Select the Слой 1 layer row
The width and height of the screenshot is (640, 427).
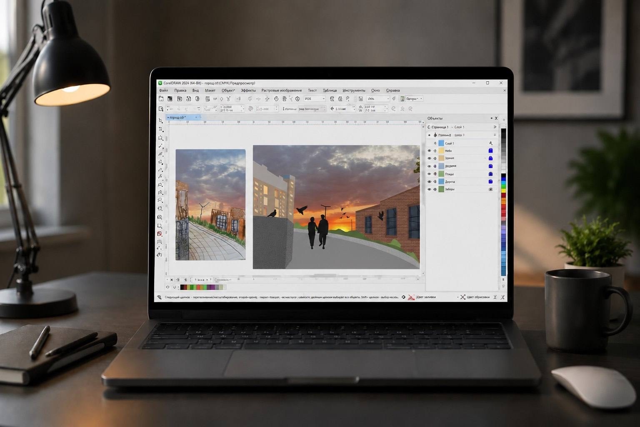[462, 143]
